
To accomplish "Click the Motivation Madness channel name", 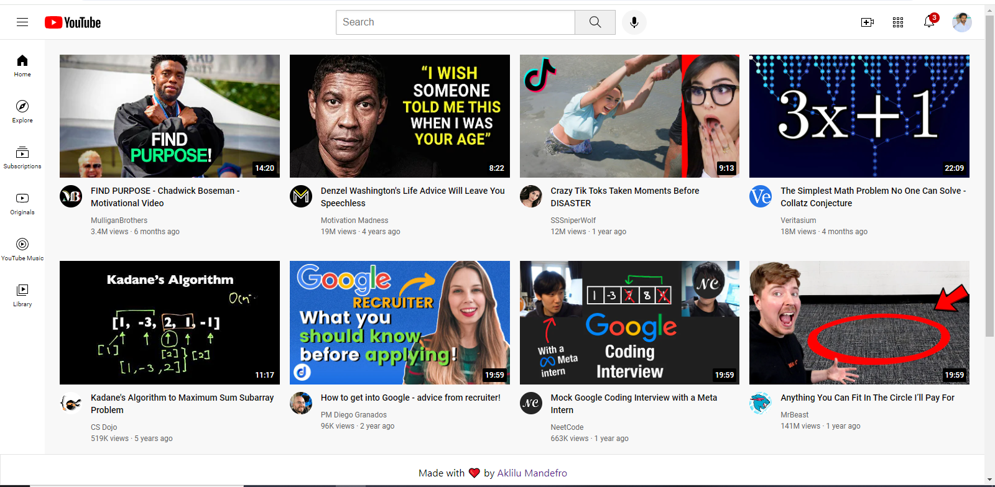I will (354, 221).
